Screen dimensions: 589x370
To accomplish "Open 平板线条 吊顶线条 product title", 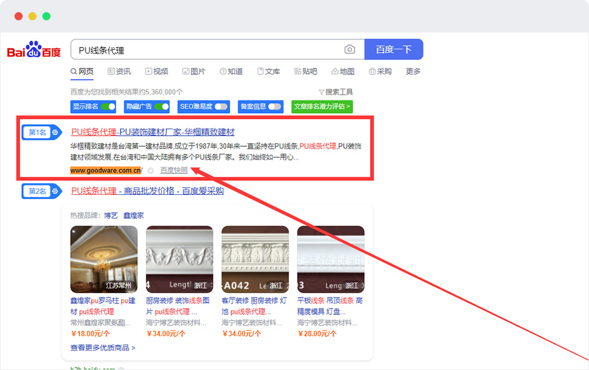I will click(x=330, y=306).
